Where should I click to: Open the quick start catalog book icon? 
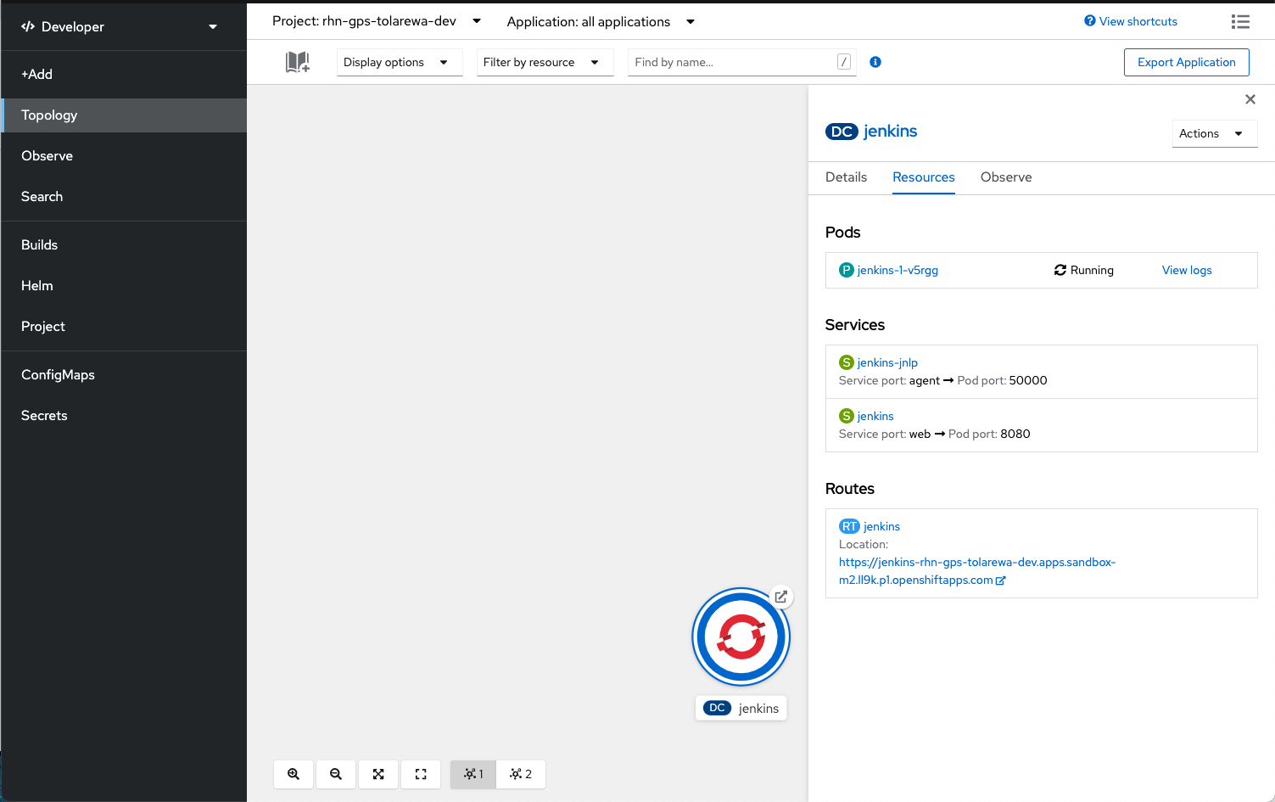click(297, 62)
